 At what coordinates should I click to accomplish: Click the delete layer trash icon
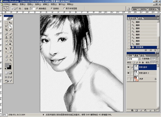[x=155, y=110]
